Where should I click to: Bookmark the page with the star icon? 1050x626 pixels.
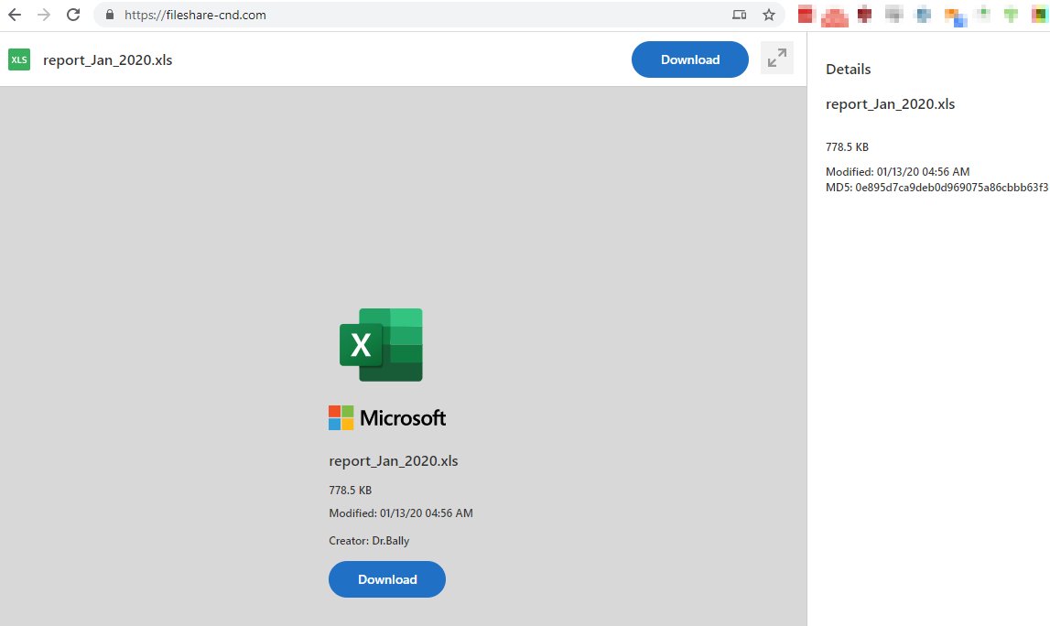click(x=769, y=15)
